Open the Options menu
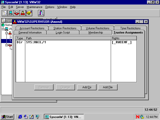Screen dimensions: 160x120 pos(50,7)
